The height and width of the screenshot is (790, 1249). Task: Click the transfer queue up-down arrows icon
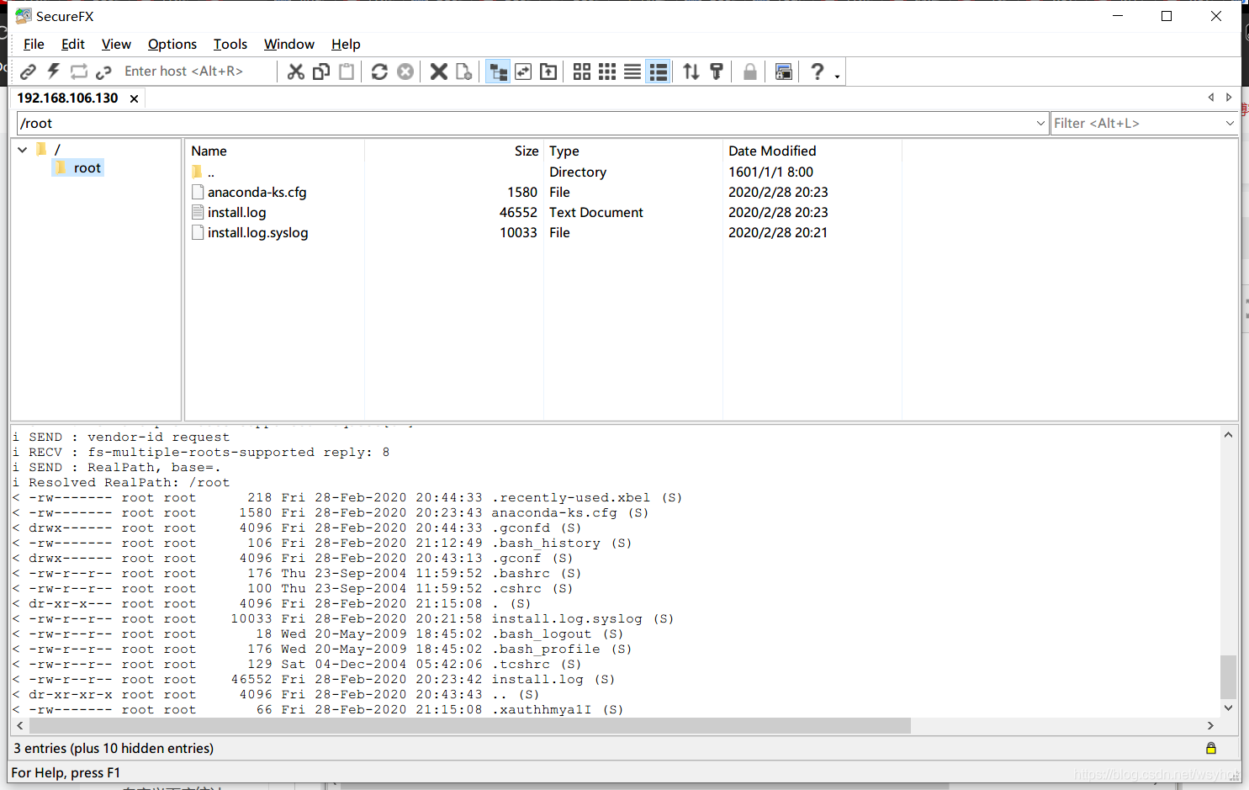pyautogui.click(x=691, y=72)
